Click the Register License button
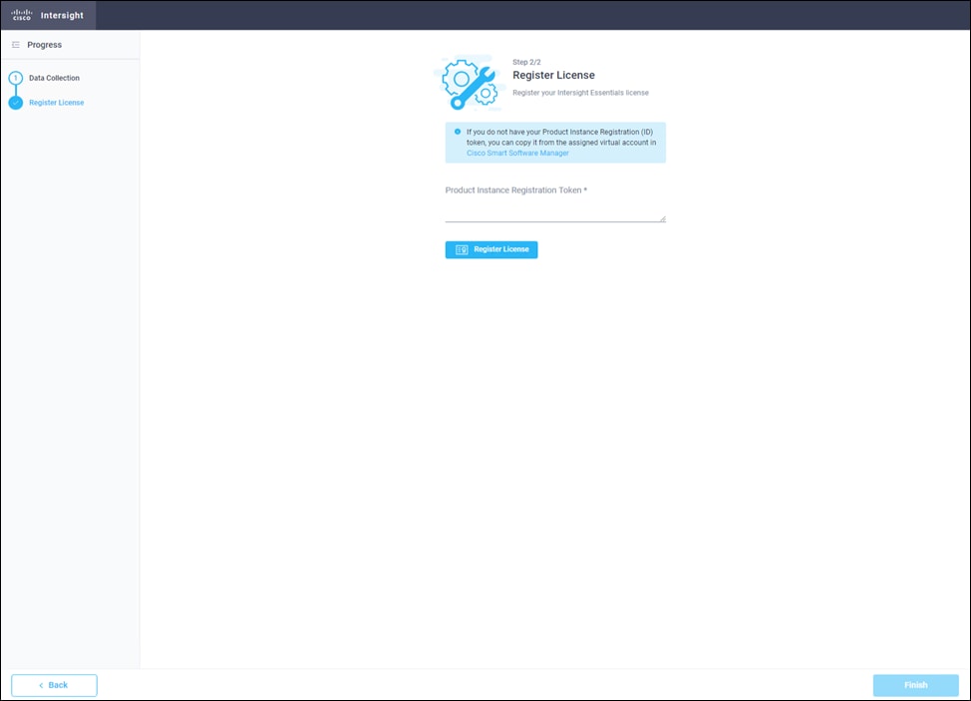 pyautogui.click(x=491, y=249)
